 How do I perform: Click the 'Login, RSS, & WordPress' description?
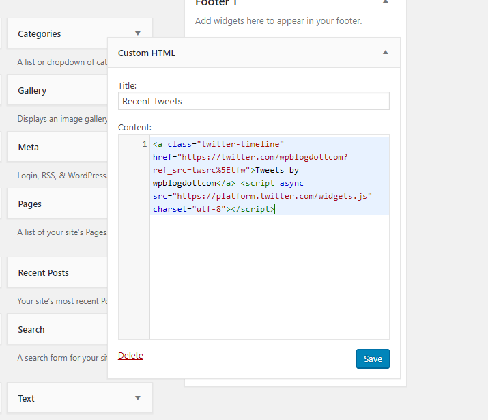click(62, 176)
